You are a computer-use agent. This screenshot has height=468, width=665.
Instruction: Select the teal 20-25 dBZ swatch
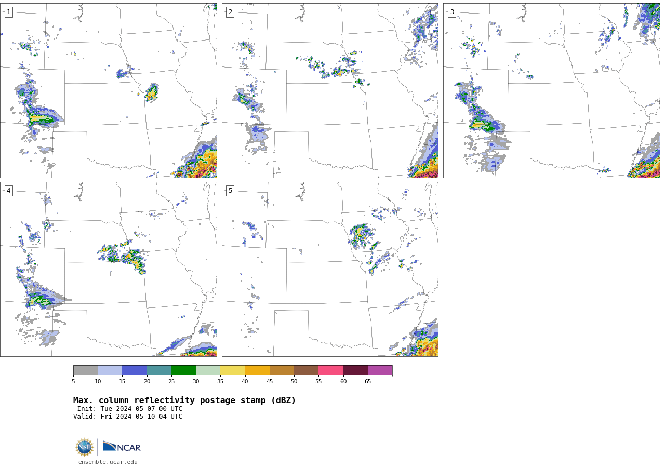tap(159, 370)
